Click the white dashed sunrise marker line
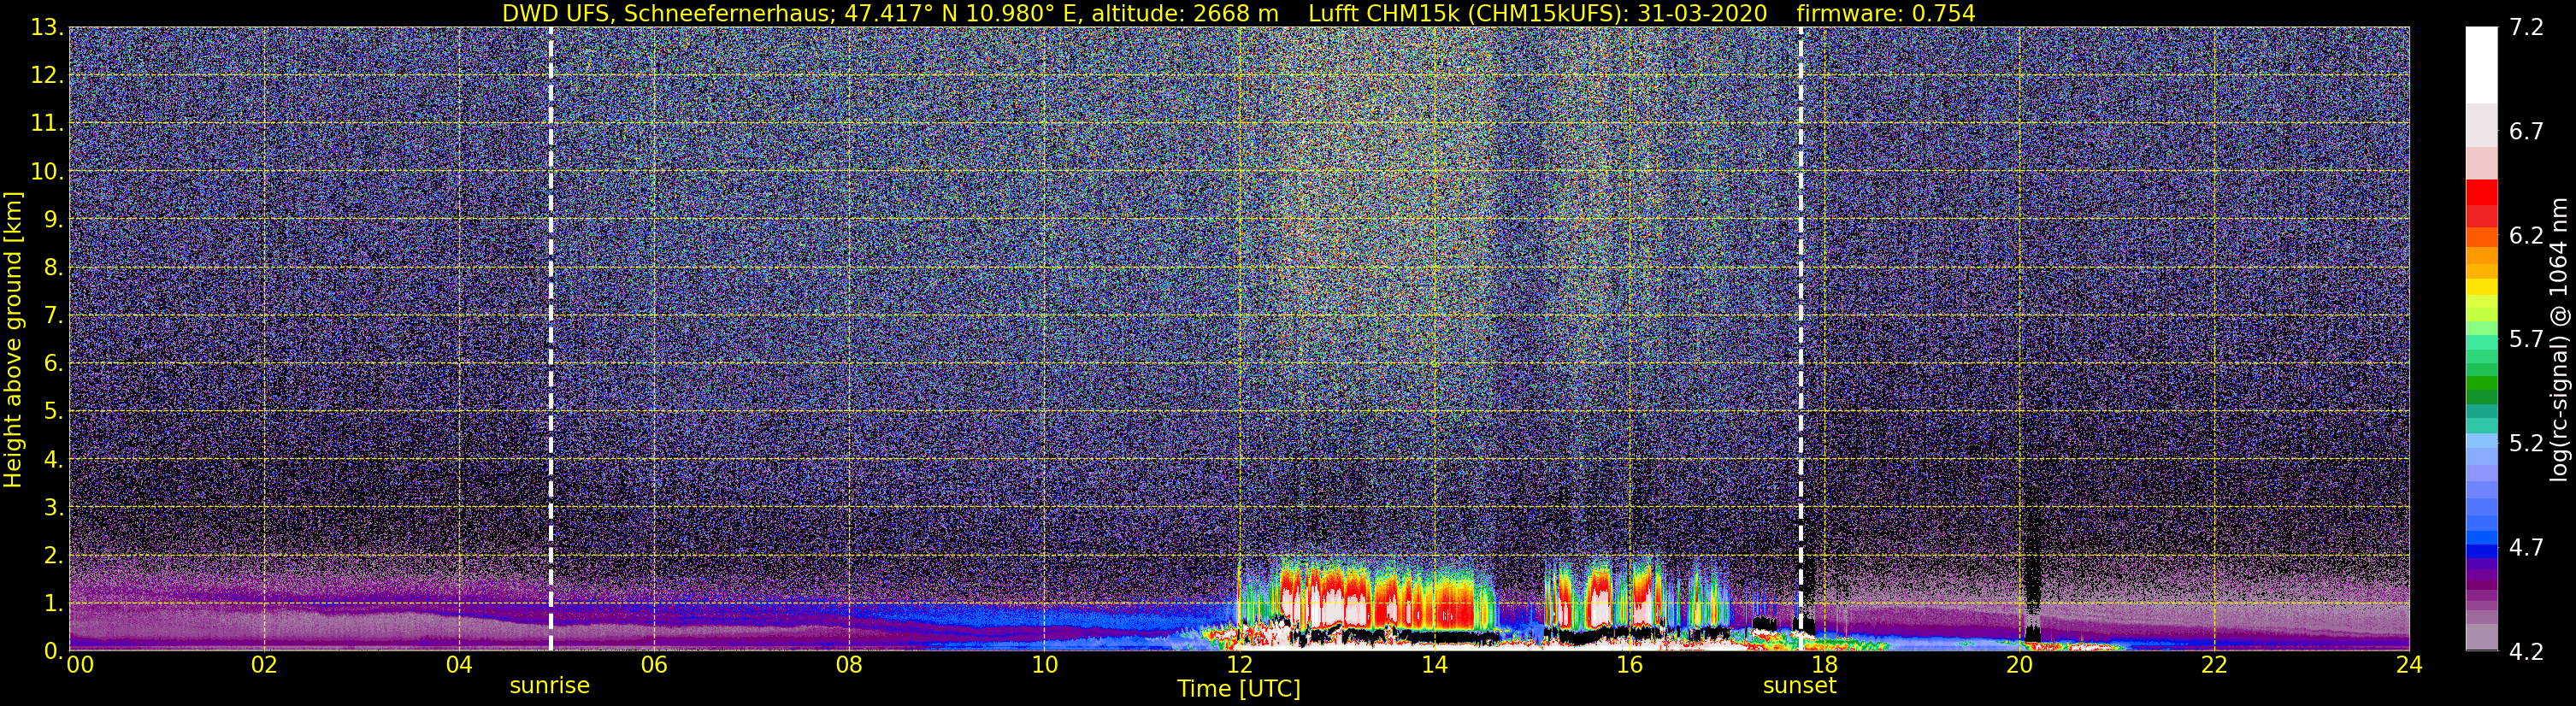Viewport: 2576px width, 706px height. [x=551, y=339]
